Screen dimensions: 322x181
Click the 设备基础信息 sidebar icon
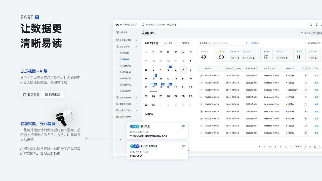pos(117,110)
